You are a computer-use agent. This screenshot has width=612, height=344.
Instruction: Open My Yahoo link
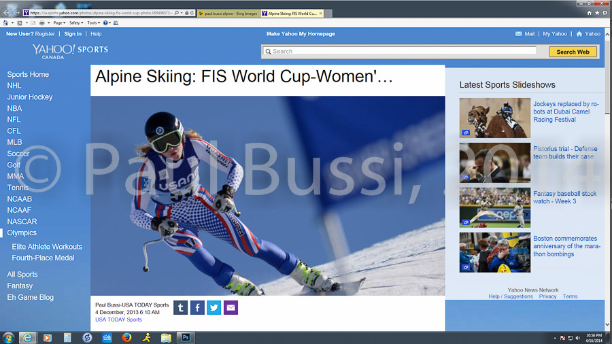[x=555, y=34]
